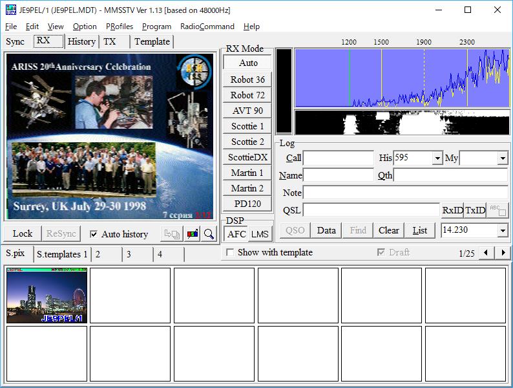This screenshot has width=513, height=388.
Task: Select Martin 2 RX mode
Action: coord(247,188)
